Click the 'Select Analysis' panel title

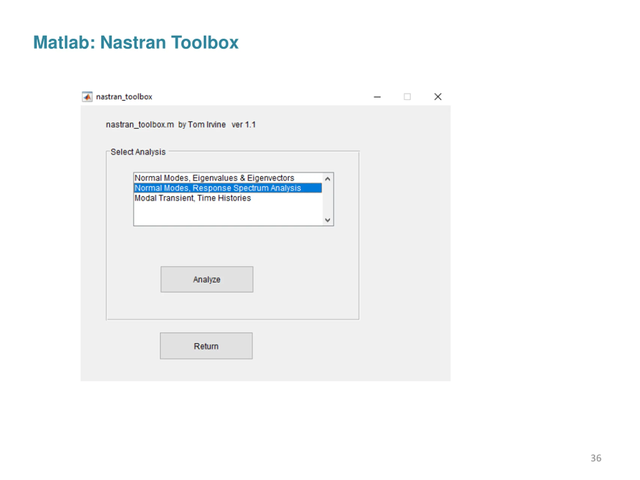[138, 152]
